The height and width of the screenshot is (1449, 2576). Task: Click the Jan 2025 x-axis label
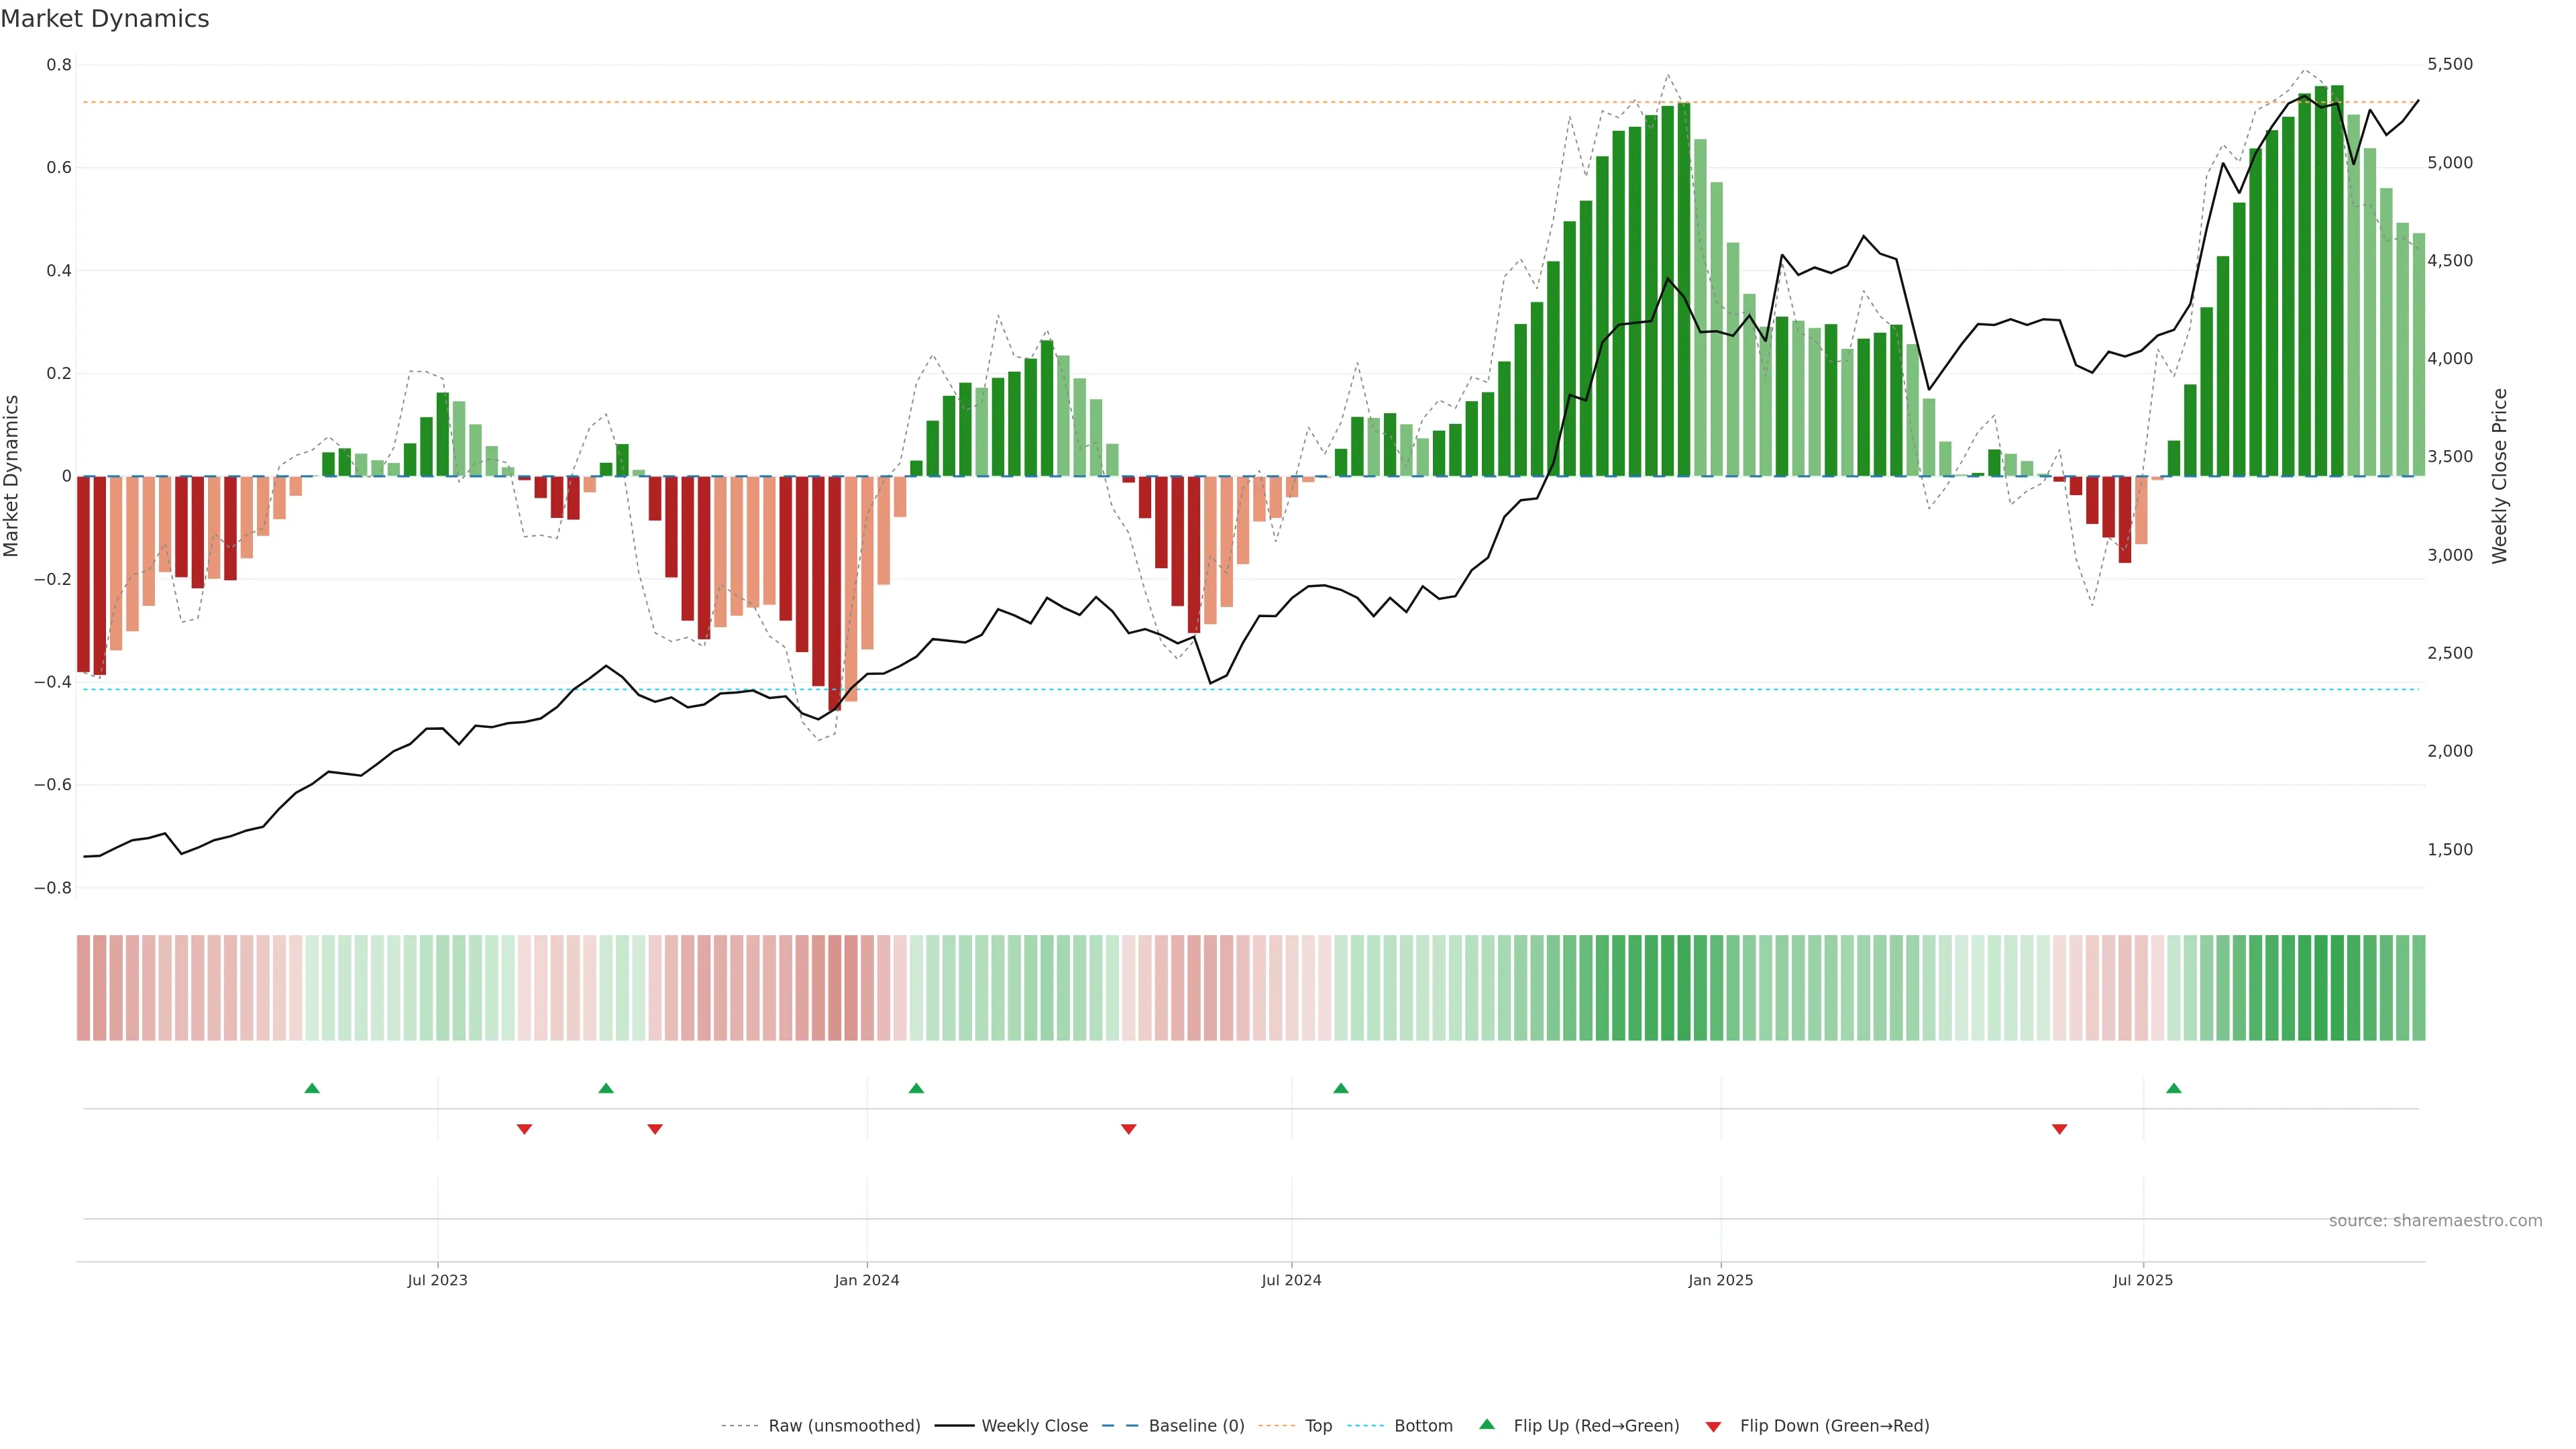[x=1720, y=1280]
